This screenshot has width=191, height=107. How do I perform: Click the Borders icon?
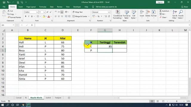38,16
